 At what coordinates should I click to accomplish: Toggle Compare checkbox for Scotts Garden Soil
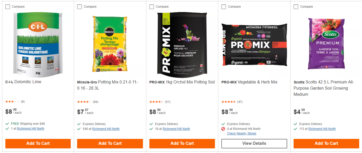point(296,7)
